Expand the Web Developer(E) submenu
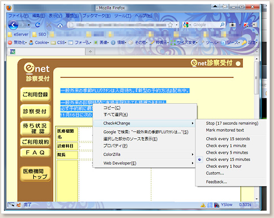The image size is (274, 218). pos(145,163)
